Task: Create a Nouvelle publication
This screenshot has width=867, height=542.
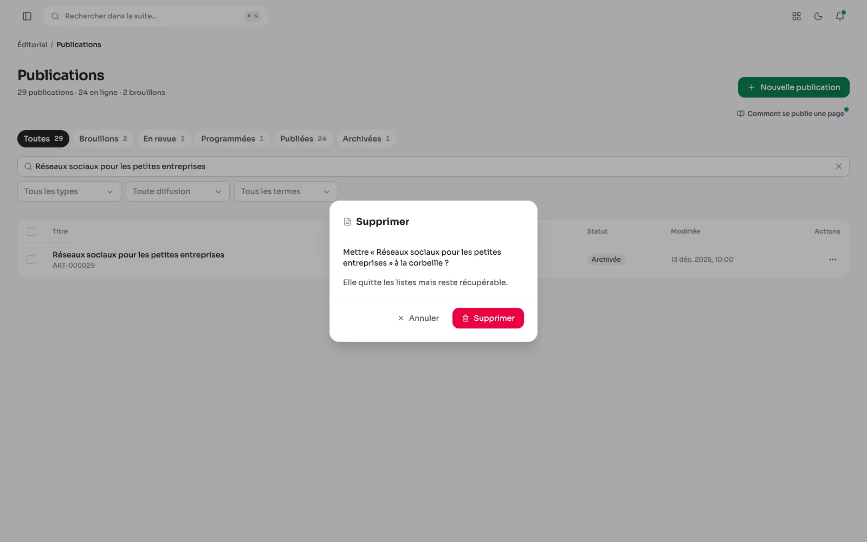Action: coord(794,87)
